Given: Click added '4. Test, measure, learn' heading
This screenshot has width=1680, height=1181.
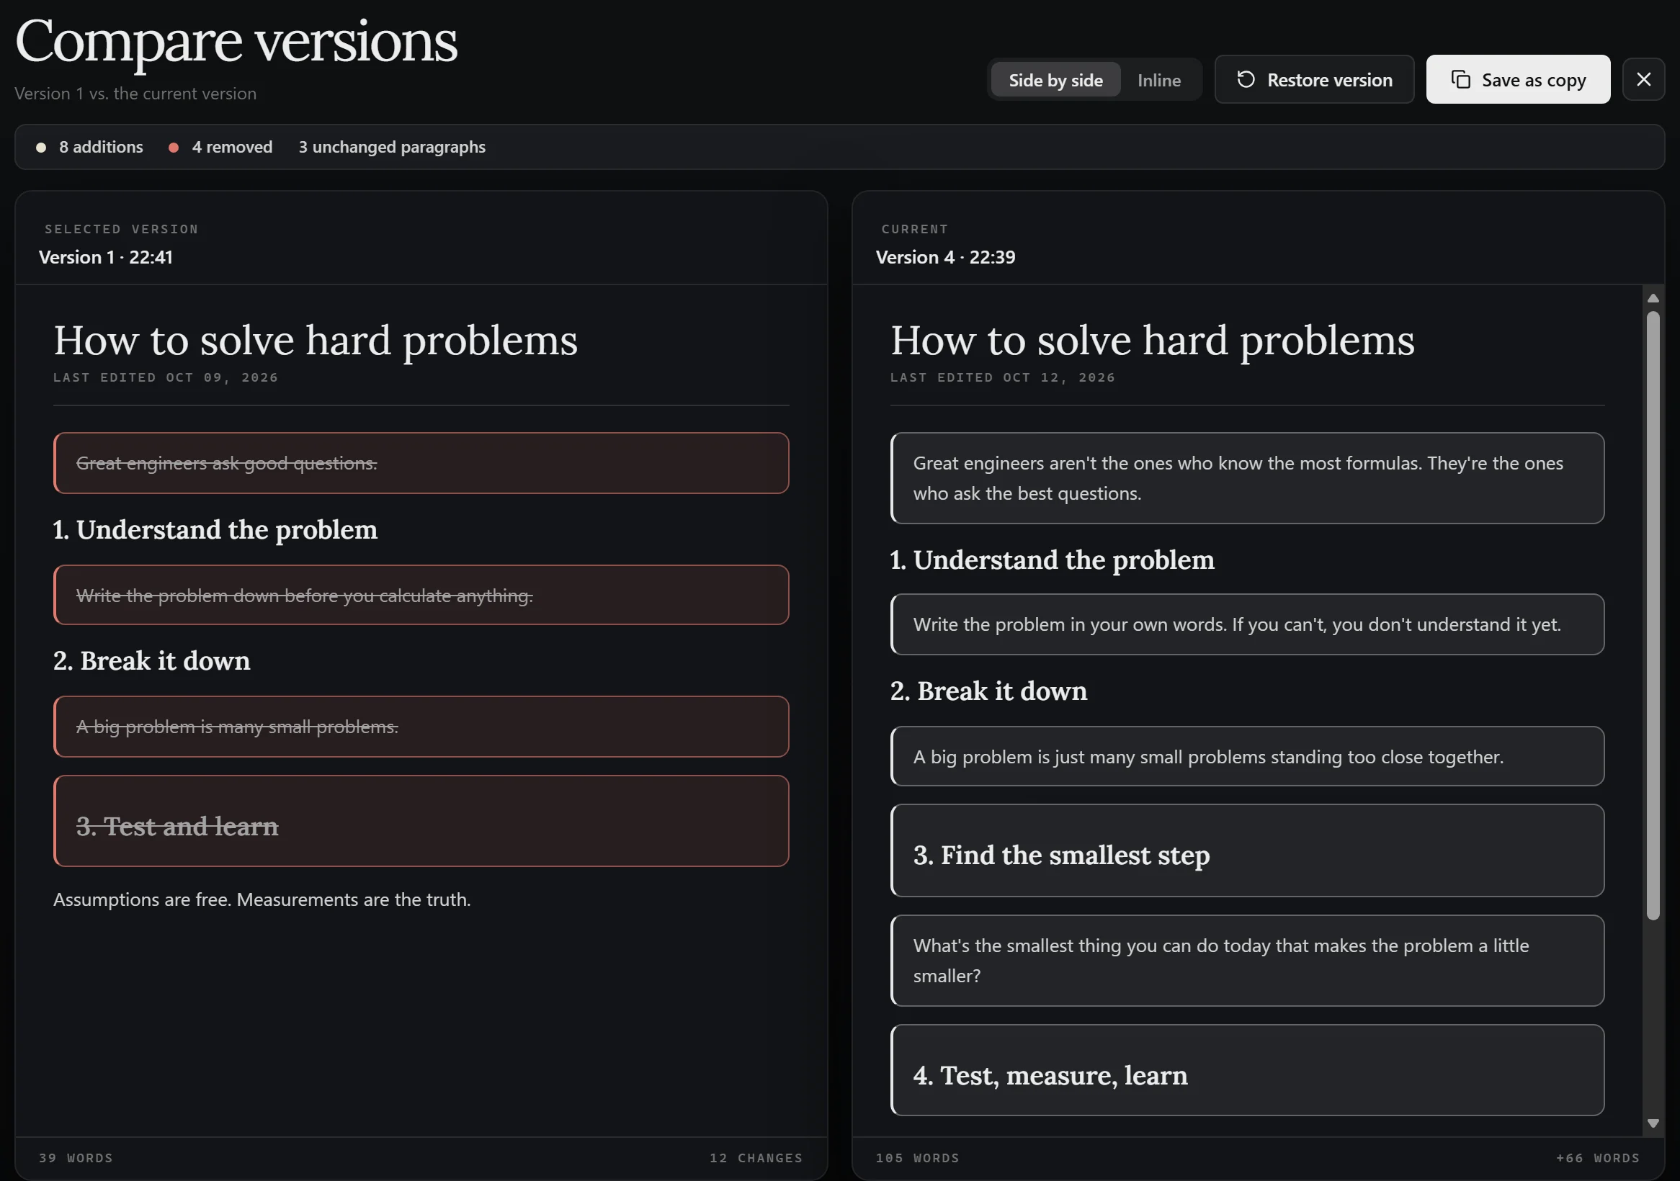Looking at the screenshot, I should [1247, 1070].
